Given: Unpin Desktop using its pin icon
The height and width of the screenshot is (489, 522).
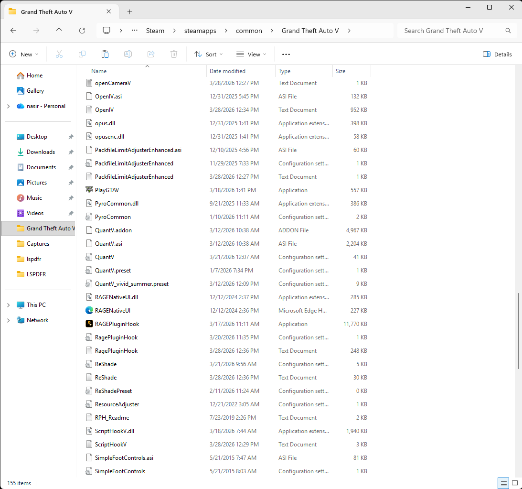Looking at the screenshot, I should (71, 137).
